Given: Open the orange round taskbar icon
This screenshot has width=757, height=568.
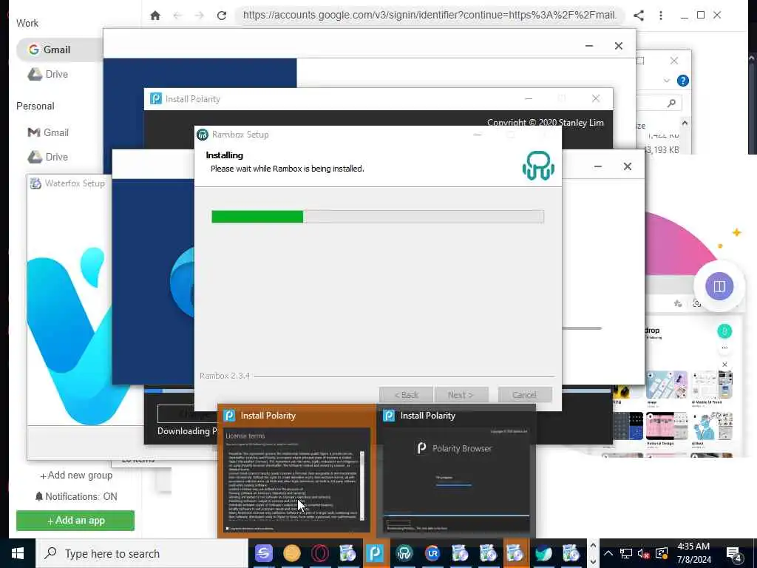Looking at the screenshot, I should click(x=291, y=553).
